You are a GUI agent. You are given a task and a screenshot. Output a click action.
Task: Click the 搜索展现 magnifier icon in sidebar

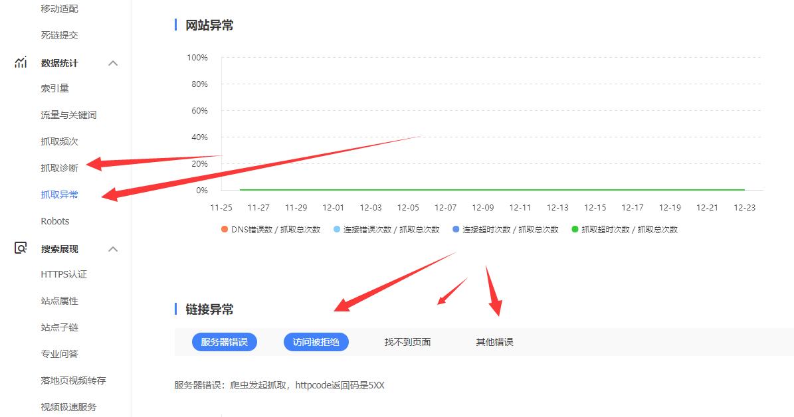pos(20,249)
